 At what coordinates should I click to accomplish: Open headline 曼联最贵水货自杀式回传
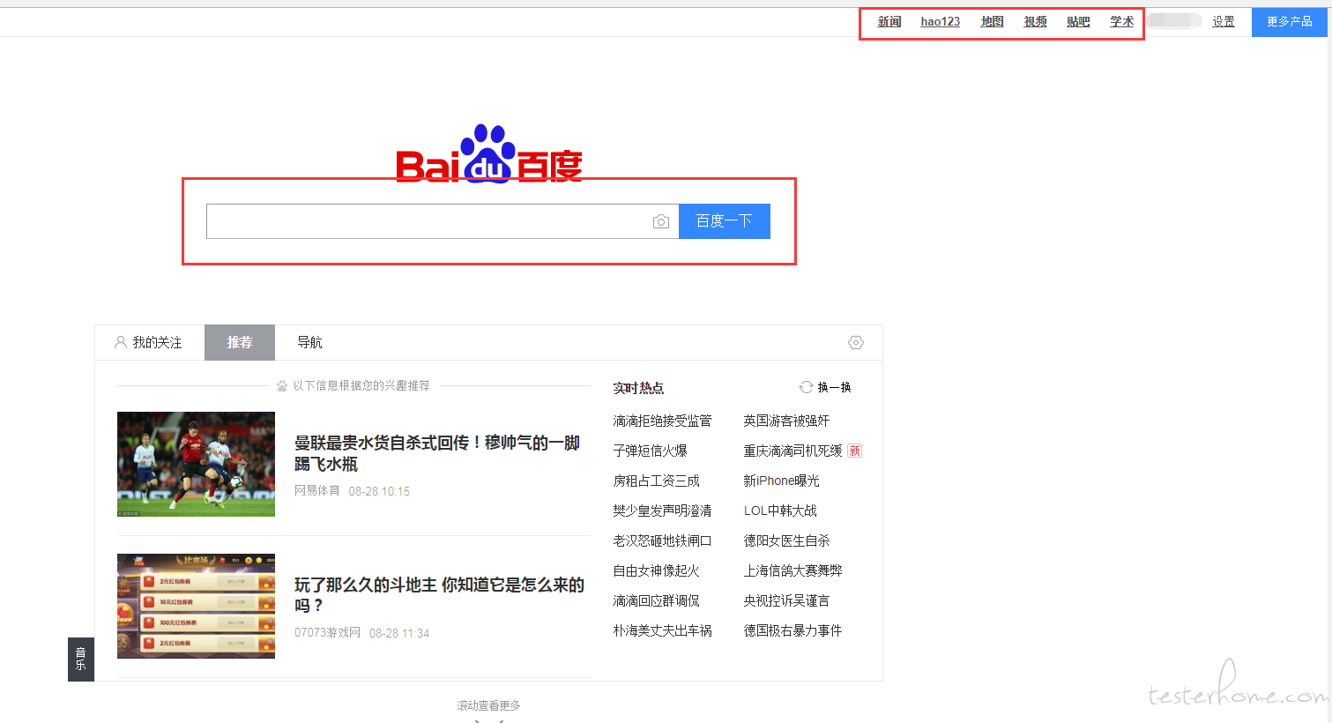coord(437,453)
